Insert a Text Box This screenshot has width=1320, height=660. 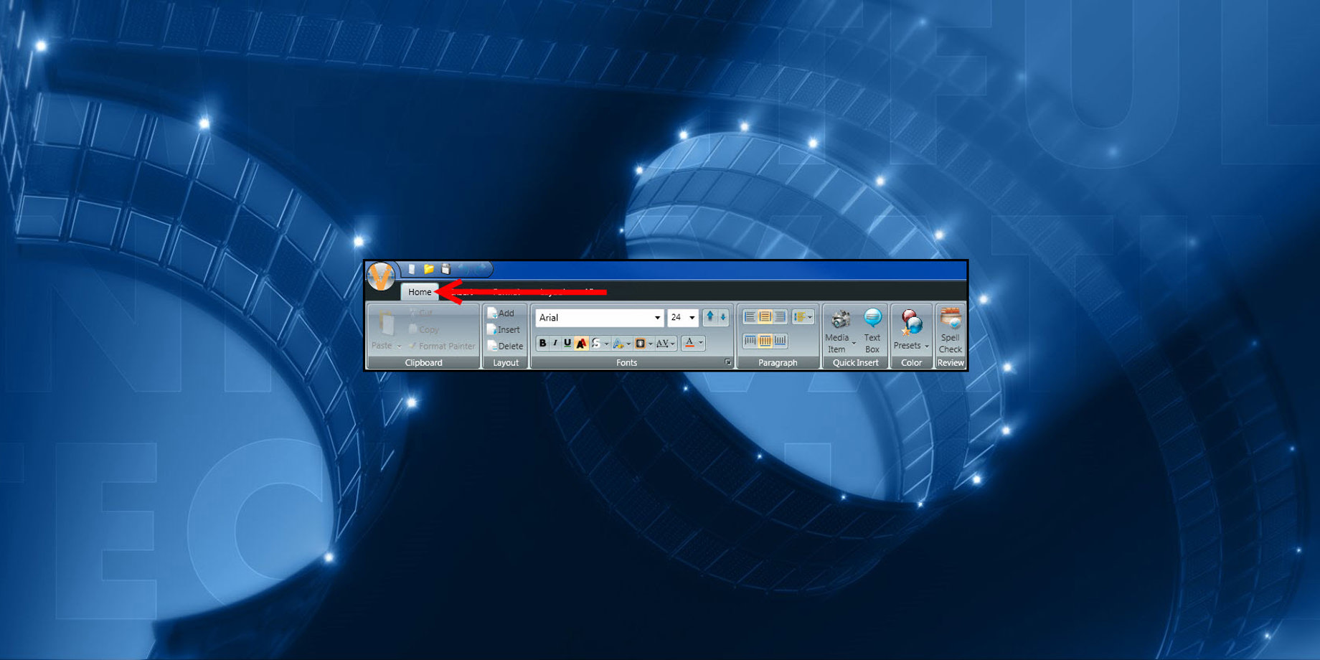(x=872, y=330)
